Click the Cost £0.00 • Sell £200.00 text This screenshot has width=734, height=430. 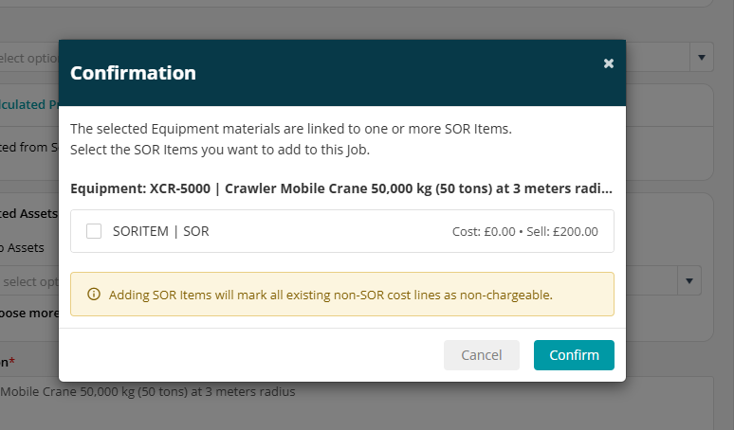point(524,231)
